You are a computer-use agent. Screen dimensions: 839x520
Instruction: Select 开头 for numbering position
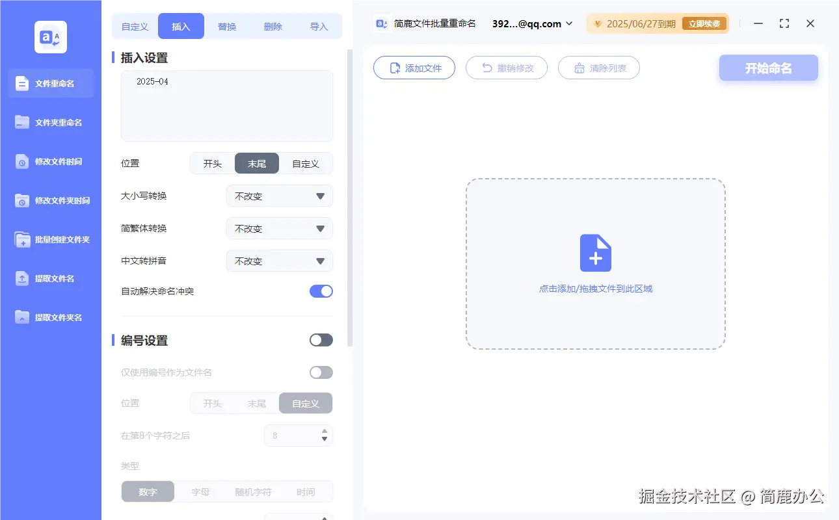(213, 404)
